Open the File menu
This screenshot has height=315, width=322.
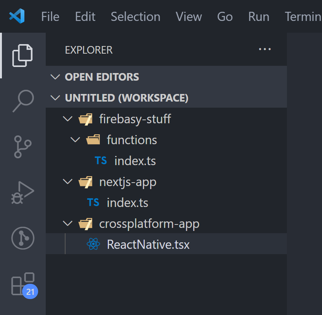click(x=50, y=17)
